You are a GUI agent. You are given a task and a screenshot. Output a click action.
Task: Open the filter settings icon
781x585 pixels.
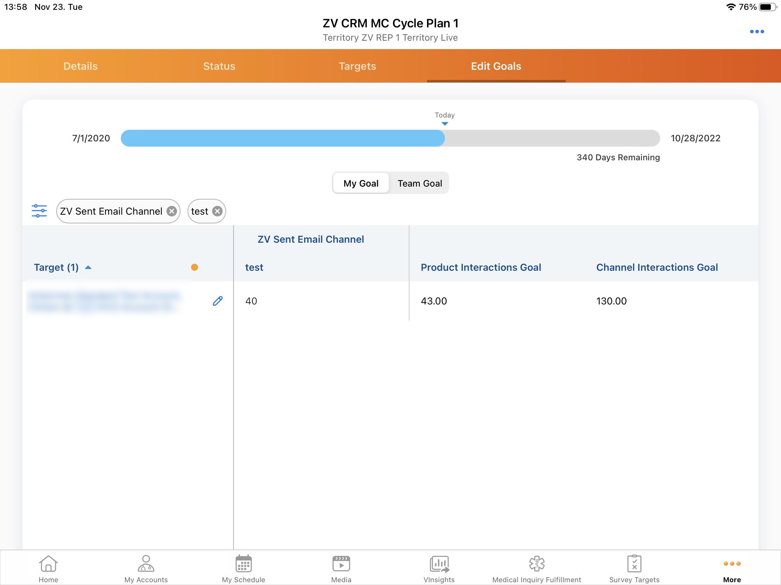coord(39,211)
